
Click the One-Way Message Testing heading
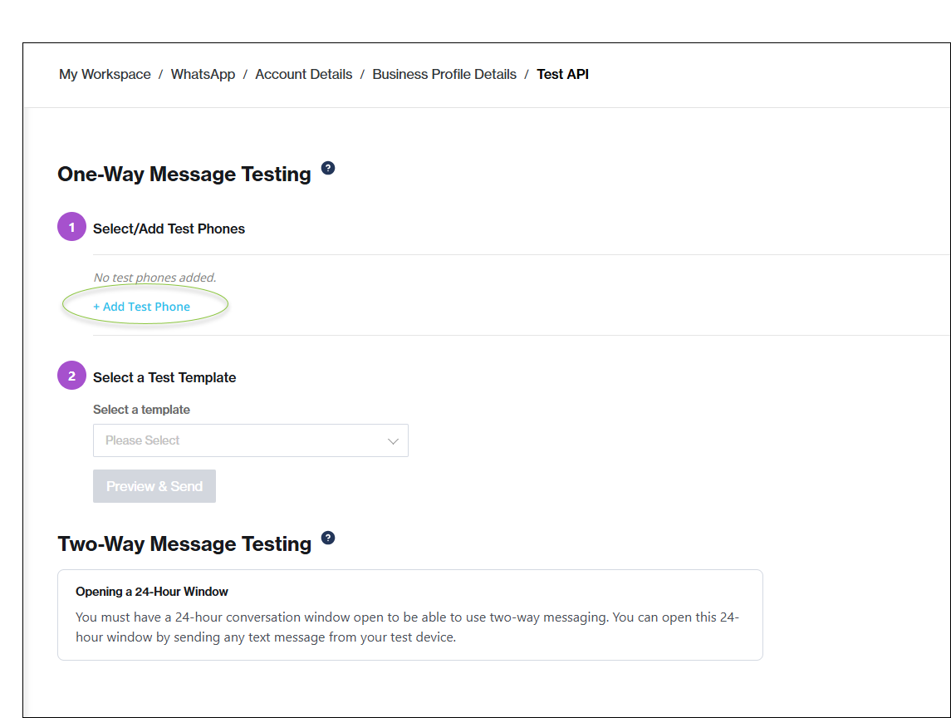pyautogui.click(x=184, y=175)
